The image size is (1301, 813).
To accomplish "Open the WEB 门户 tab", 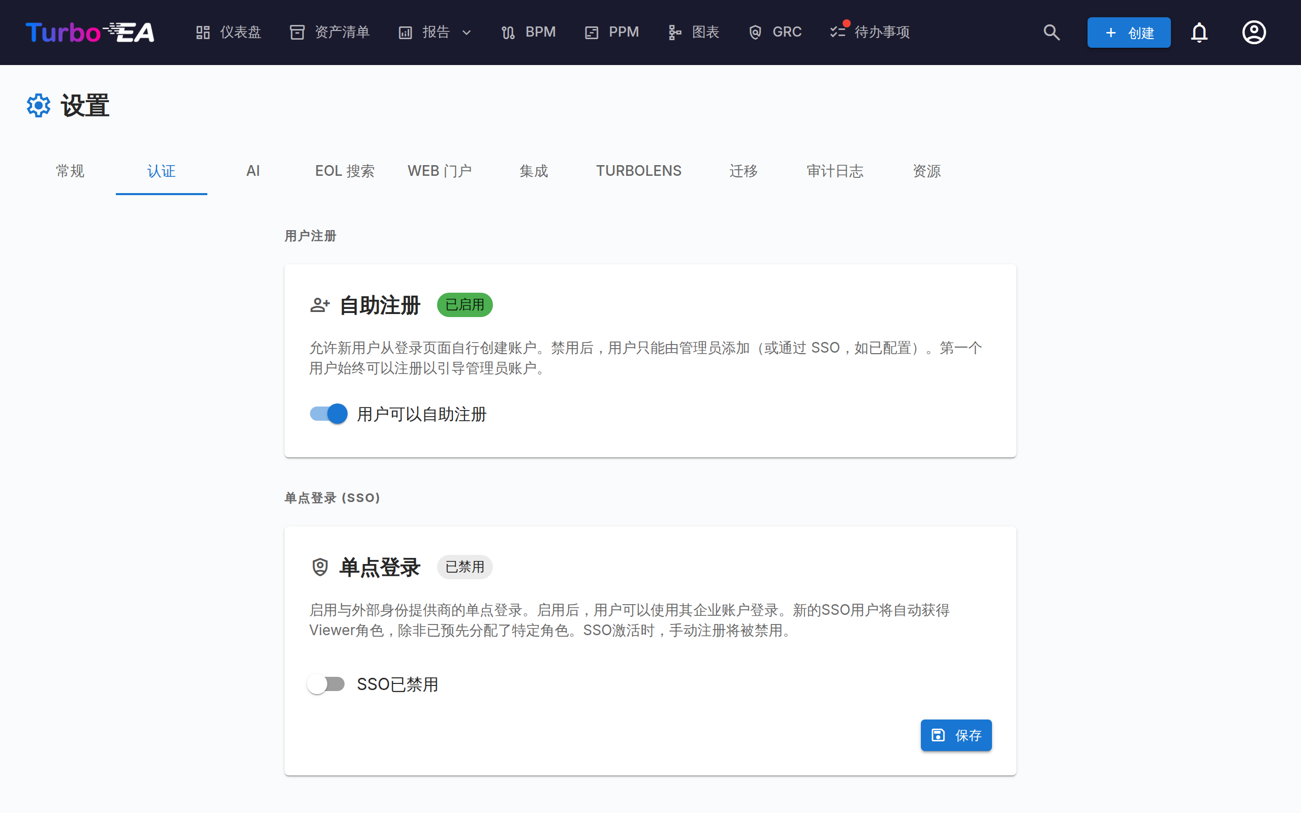I will click(439, 171).
